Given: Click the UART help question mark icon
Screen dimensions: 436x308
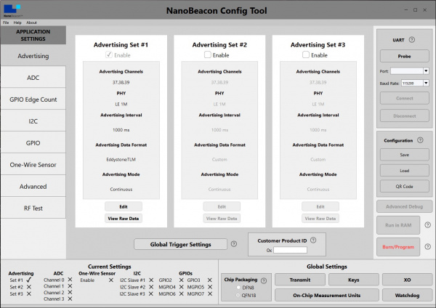Looking at the screenshot, I should point(412,40).
